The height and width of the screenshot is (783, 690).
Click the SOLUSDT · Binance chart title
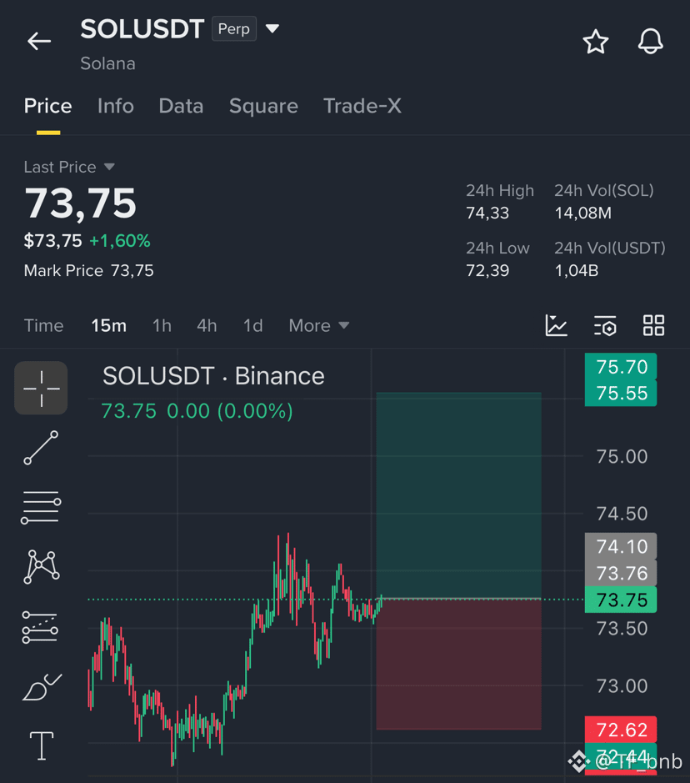(213, 376)
